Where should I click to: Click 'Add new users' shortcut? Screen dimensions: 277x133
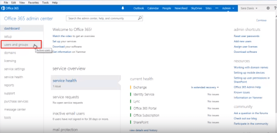click(x=242, y=41)
